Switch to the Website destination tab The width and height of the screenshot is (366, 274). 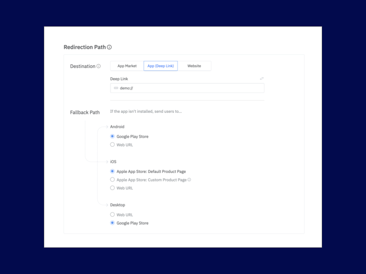click(194, 66)
